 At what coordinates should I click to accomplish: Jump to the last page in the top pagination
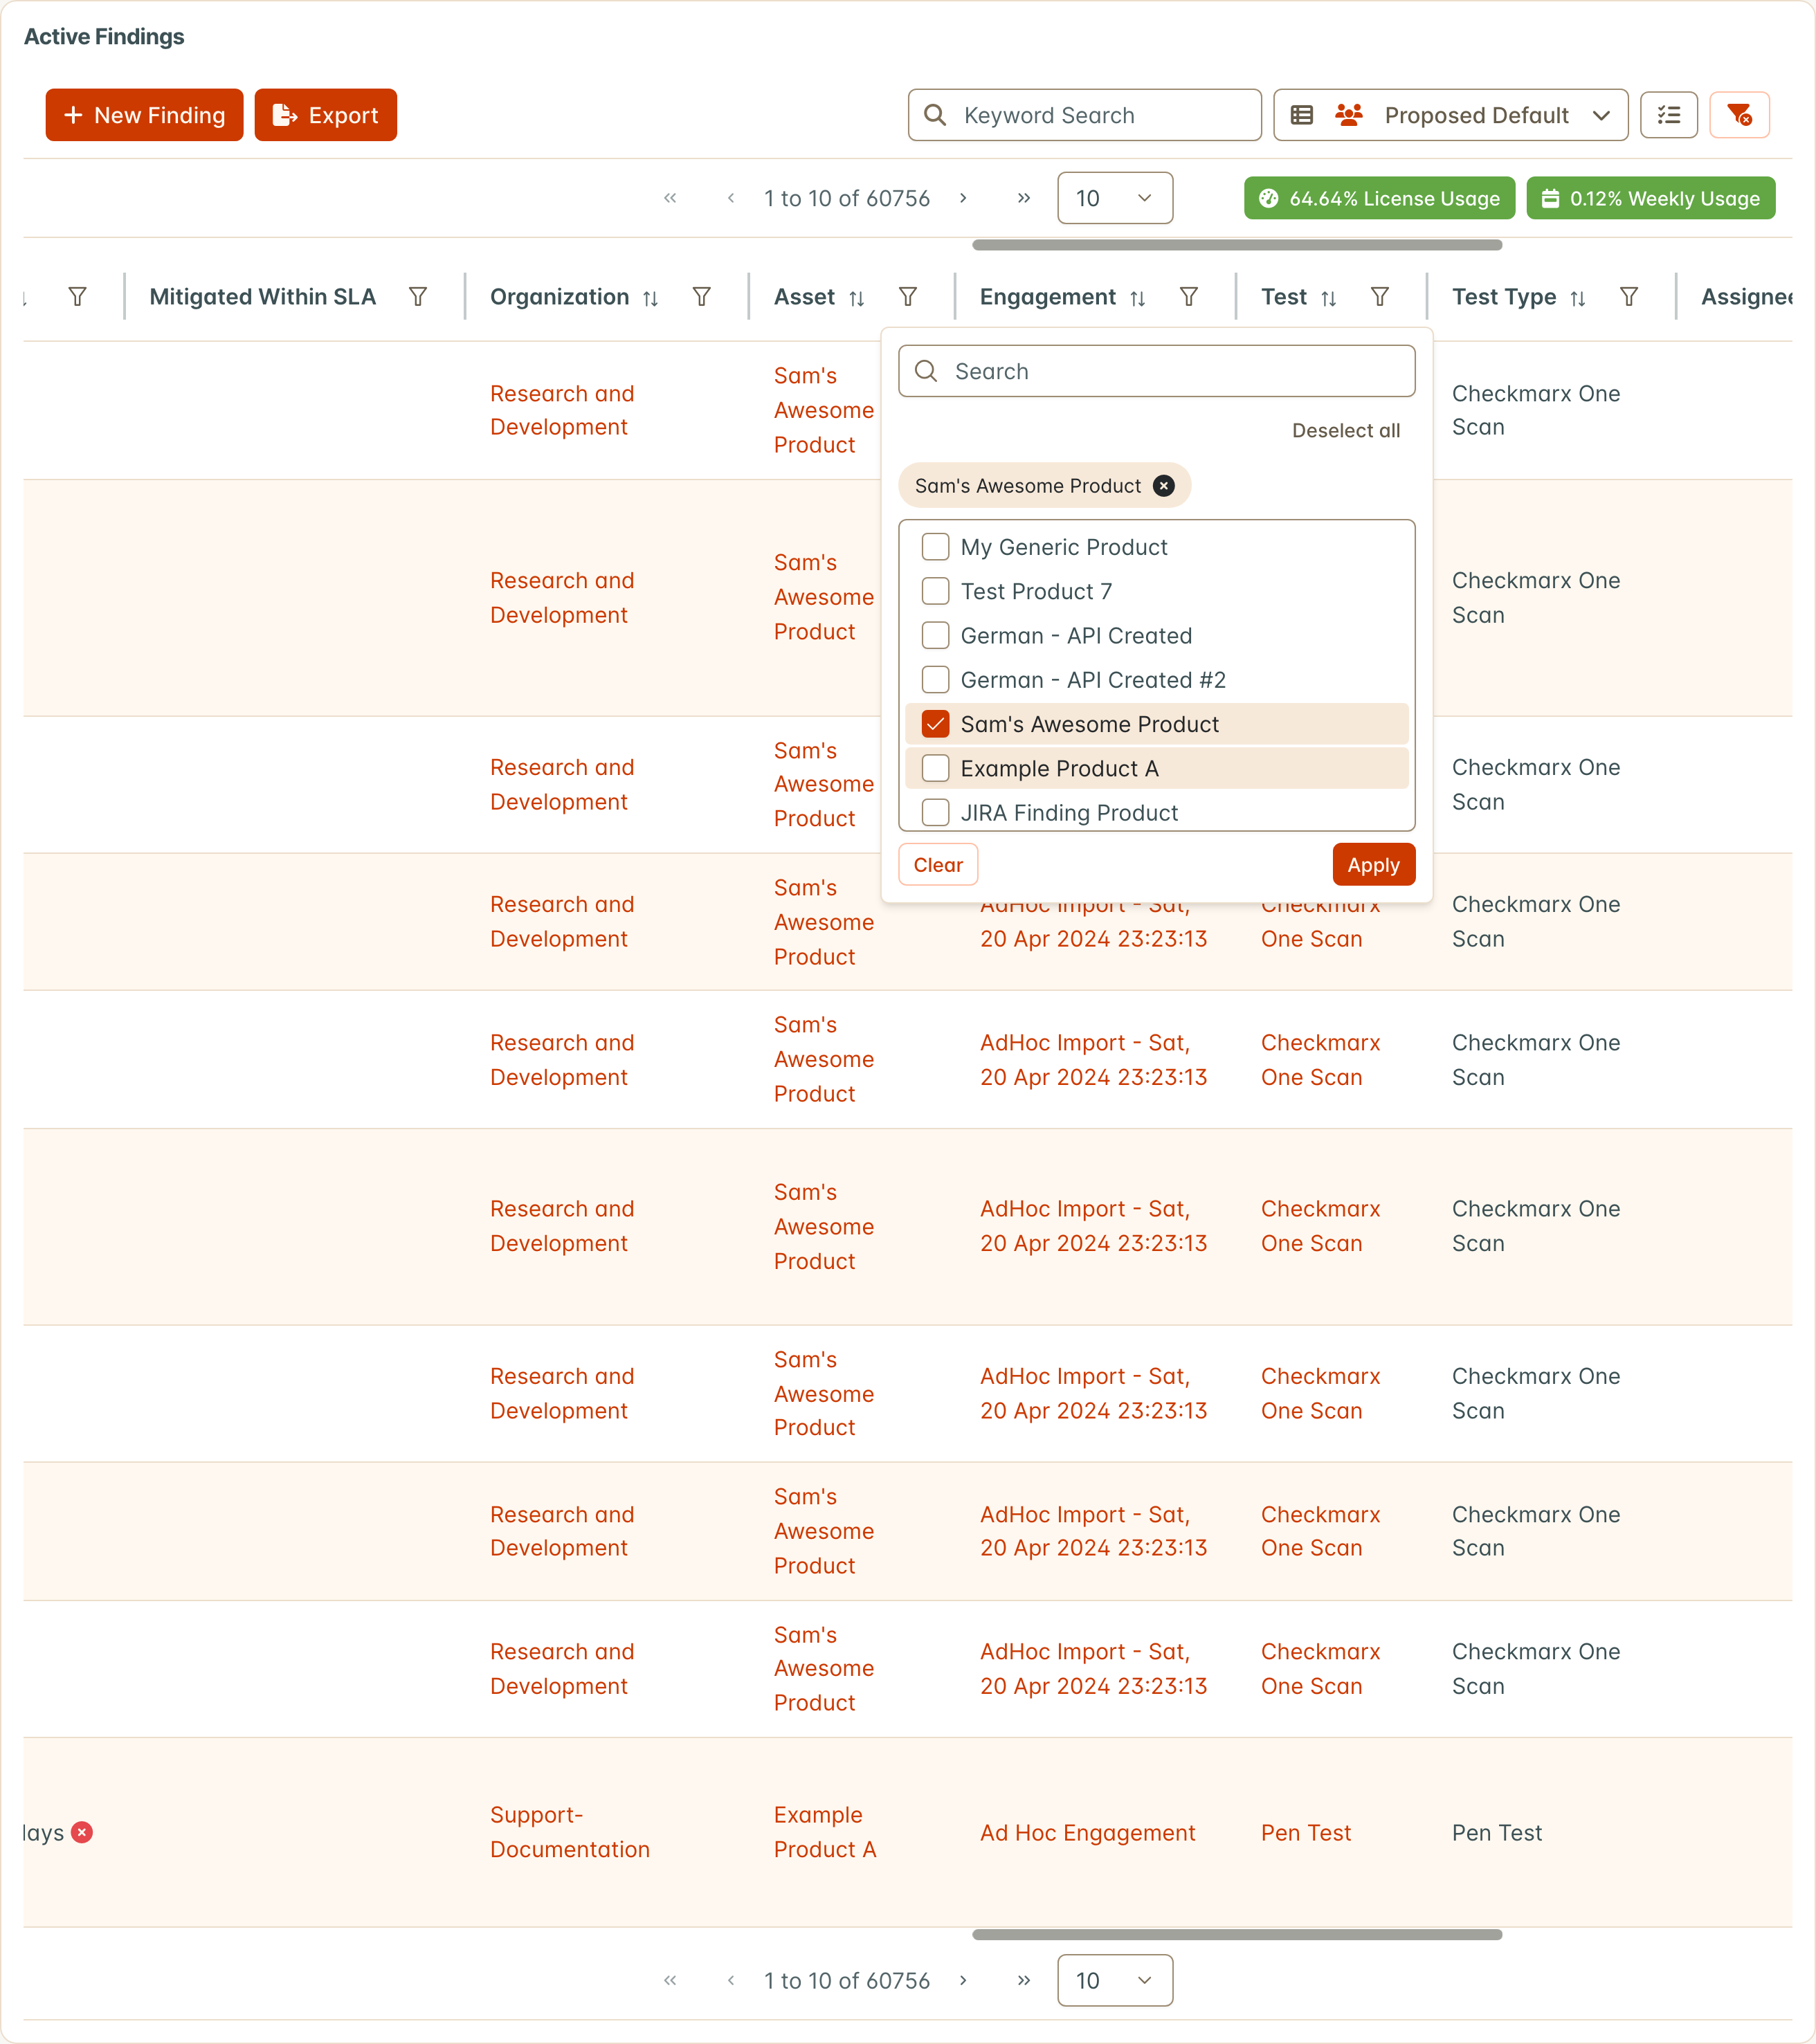[1024, 198]
